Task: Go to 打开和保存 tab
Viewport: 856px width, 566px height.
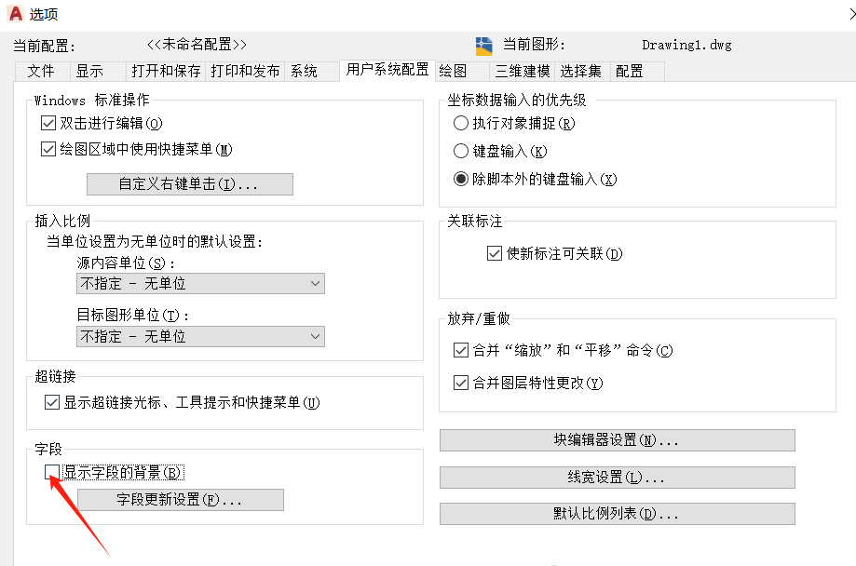Action: coord(165,71)
